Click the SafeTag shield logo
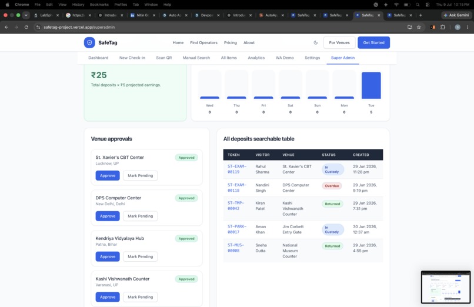474x307 pixels. 89,42
